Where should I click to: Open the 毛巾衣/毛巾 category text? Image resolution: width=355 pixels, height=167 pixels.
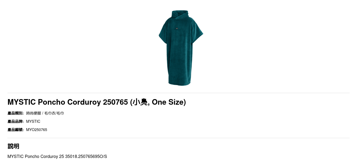(54, 113)
